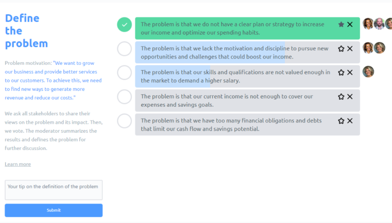This screenshot has height=223, width=392.
Task: Delete the current income not enough problem
Action: point(350,96)
